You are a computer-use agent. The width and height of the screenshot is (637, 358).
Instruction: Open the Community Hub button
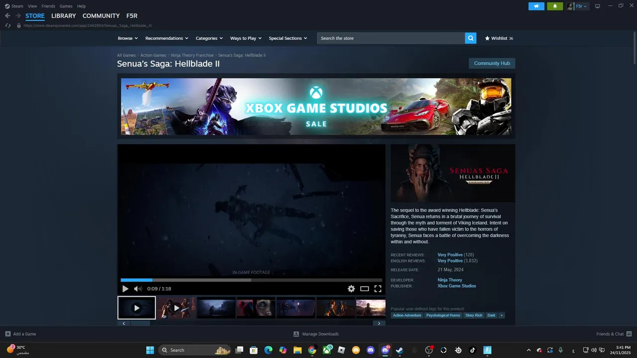(x=492, y=63)
